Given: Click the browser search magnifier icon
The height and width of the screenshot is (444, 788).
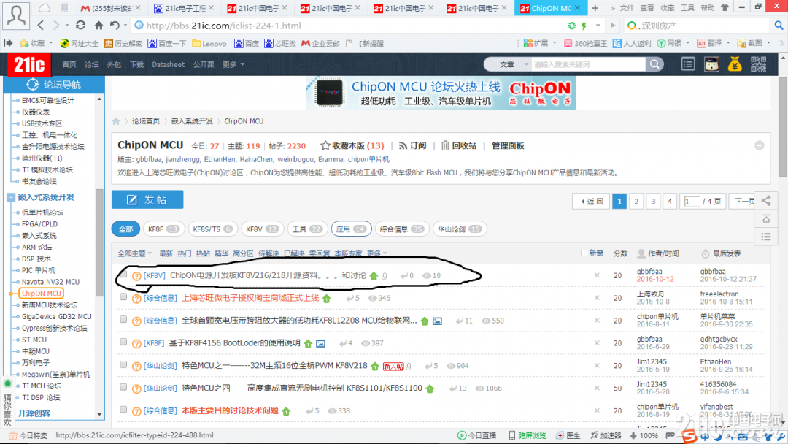Looking at the screenshot, I should tap(779, 25).
